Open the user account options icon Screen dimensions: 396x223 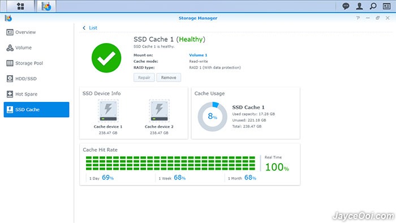[x=359, y=6]
